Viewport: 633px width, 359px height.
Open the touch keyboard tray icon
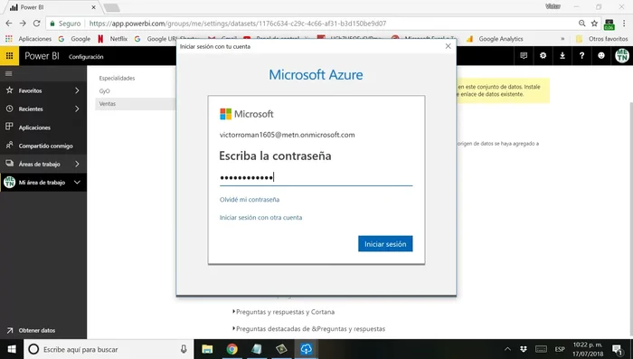541,349
